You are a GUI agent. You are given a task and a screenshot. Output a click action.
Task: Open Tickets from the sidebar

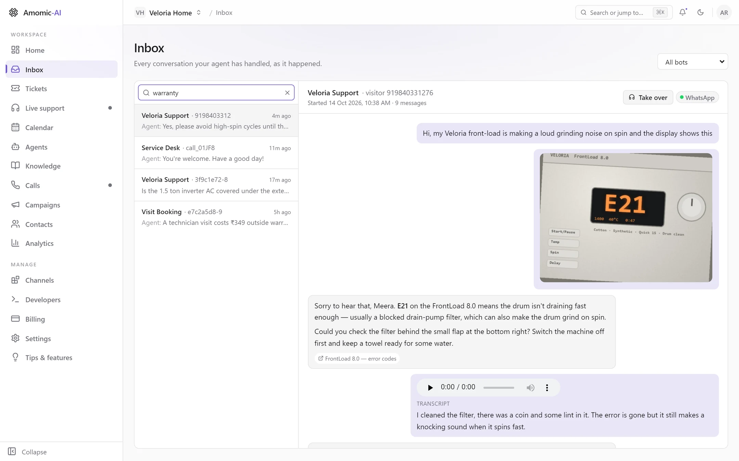[x=62, y=88]
